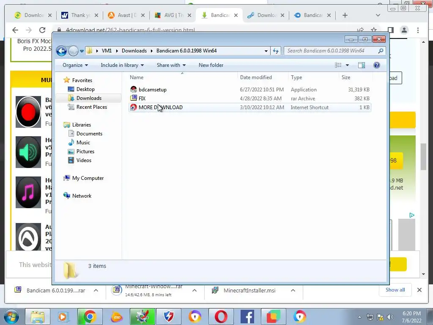The height and width of the screenshot is (325, 433).
Task: Select Downloads in the navigation pane
Action: click(89, 98)
